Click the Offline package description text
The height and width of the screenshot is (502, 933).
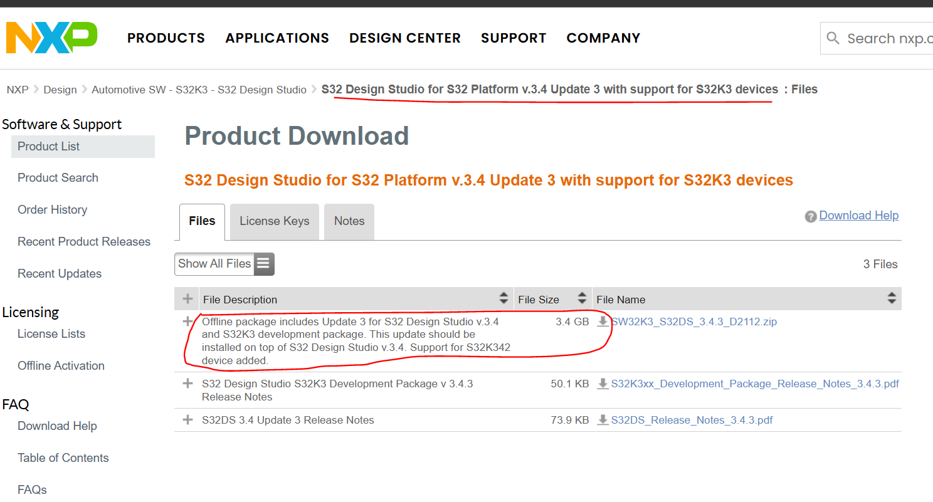coord(356,341)
